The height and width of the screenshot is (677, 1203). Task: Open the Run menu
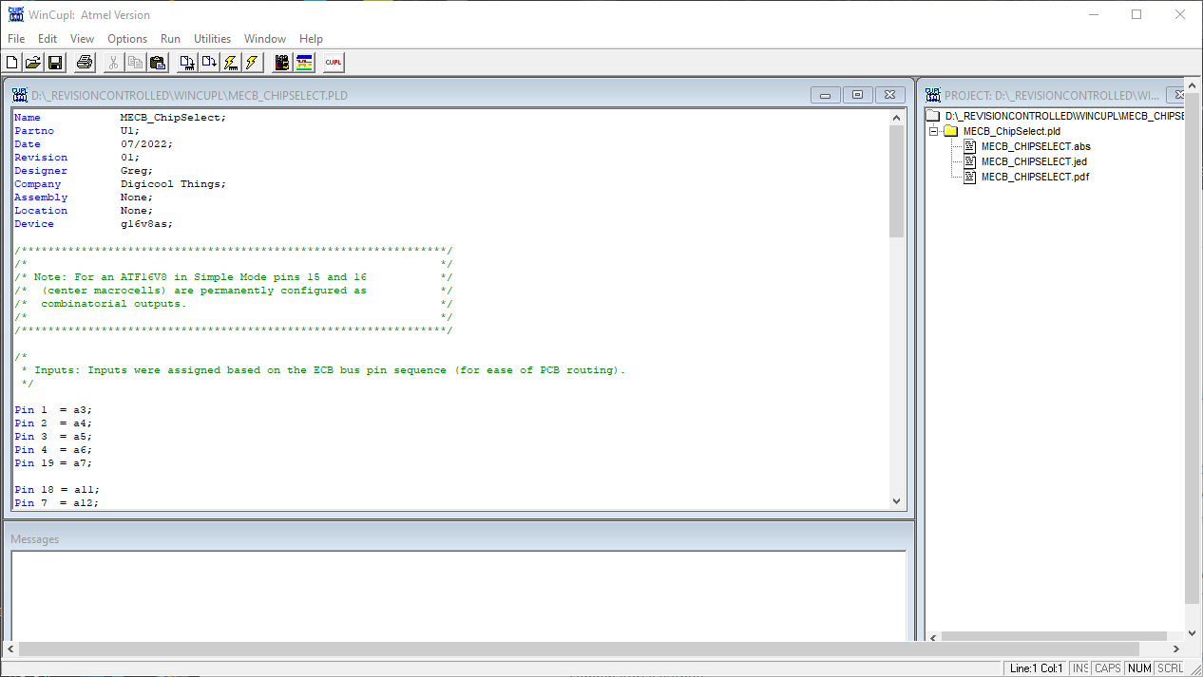coord(170,39)
